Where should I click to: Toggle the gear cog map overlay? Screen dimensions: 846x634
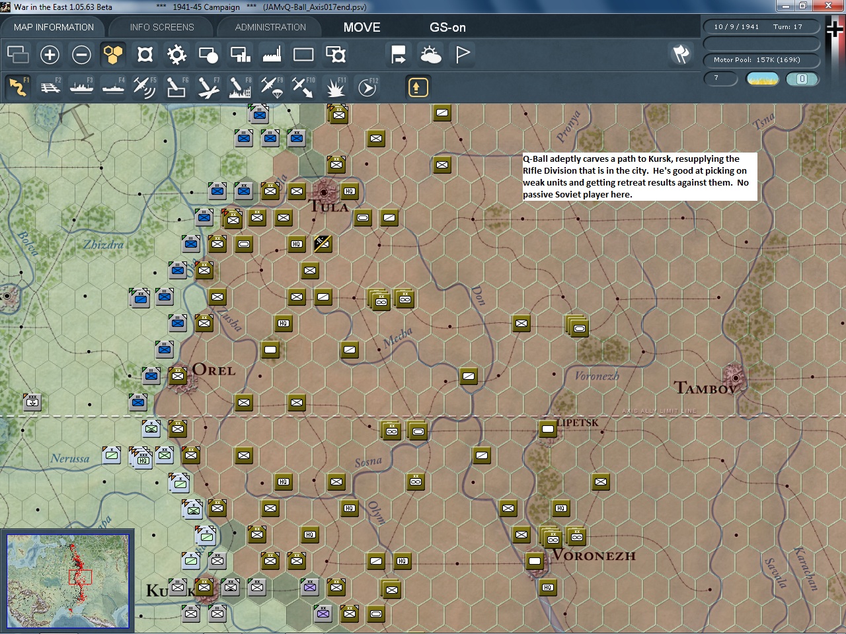click(x=176, y=54)
